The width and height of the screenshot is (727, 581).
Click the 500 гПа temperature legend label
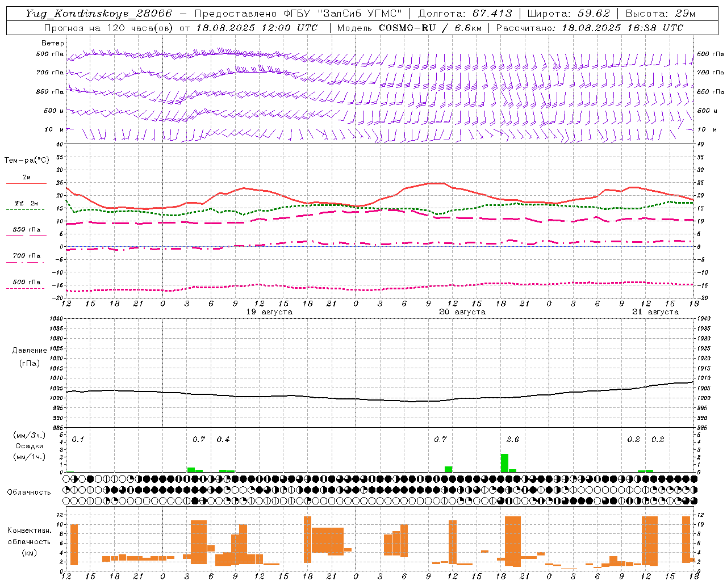pos(26,282)
